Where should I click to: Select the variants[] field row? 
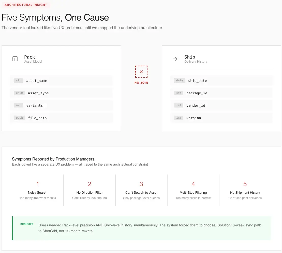coord(61,105)
